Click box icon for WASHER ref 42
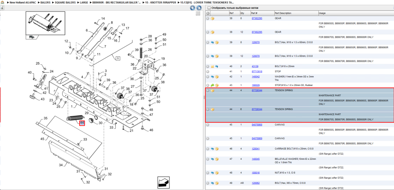 click(x=217, y=77)
